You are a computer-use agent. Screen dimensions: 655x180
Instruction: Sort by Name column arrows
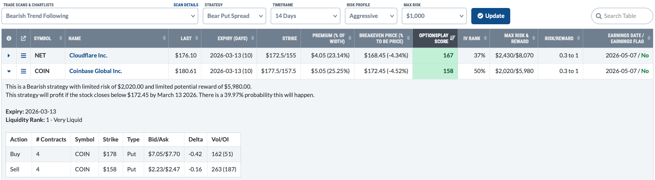pyautogui.click(x=164, y=38)
